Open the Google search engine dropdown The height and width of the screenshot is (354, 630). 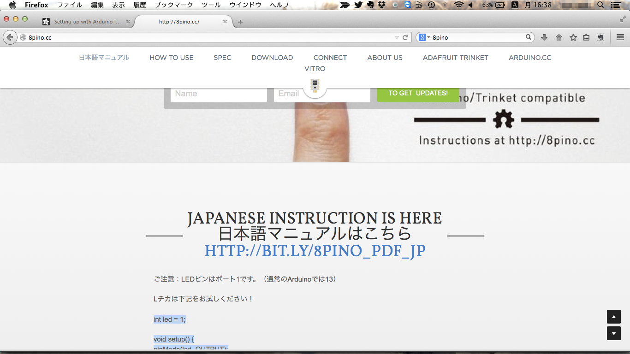424,37
